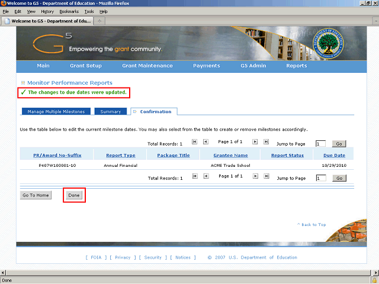Click the horizontal scrollbar right arrow
This screenshot has width=379, height=284.
pos(376,273)
